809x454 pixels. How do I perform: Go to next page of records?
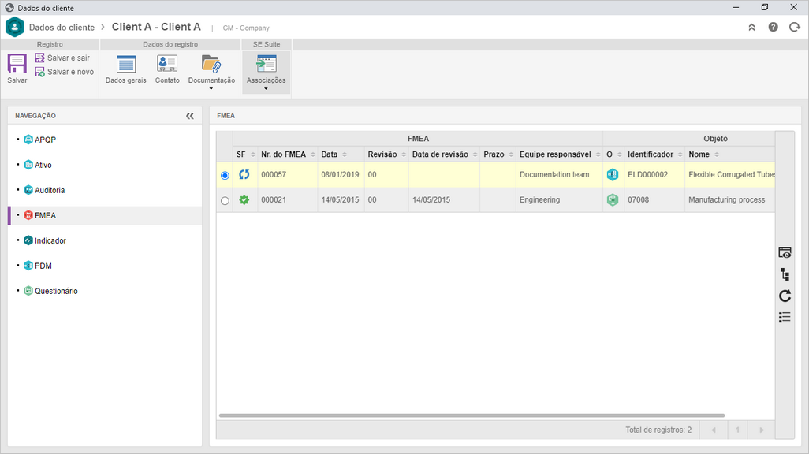(x=762, y=430)
